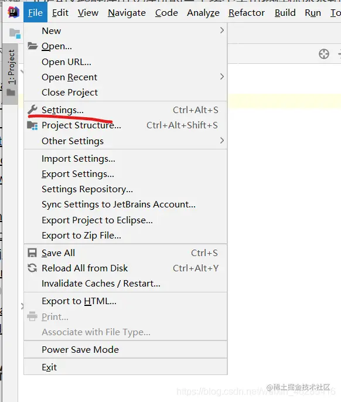Open the Edit menu
Screen dimensions: 341x402
(x=60, y=12)
